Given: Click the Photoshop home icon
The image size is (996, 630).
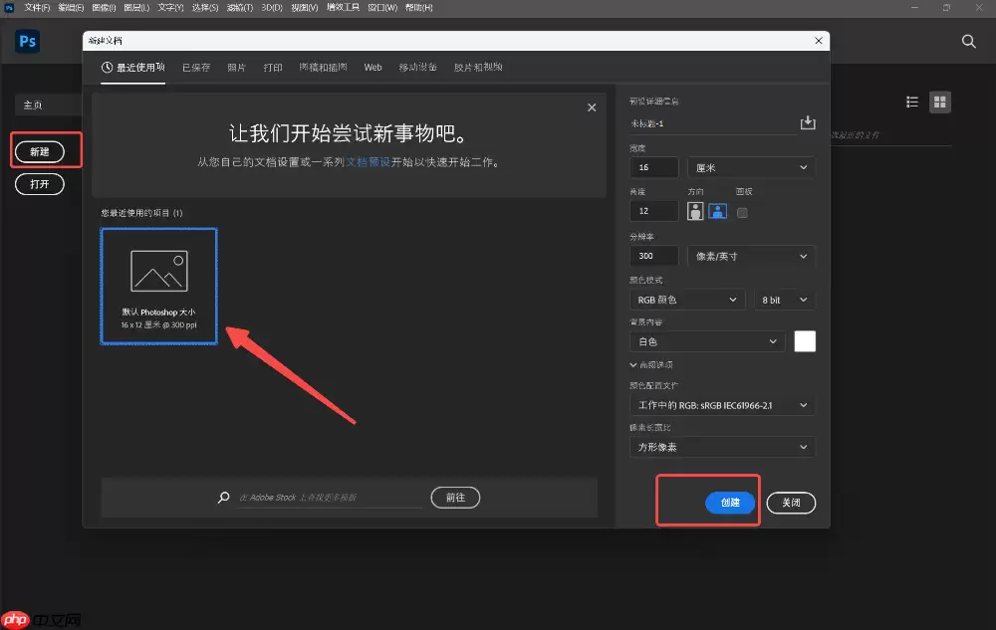Looking at the screenshot, I should 26,42.
